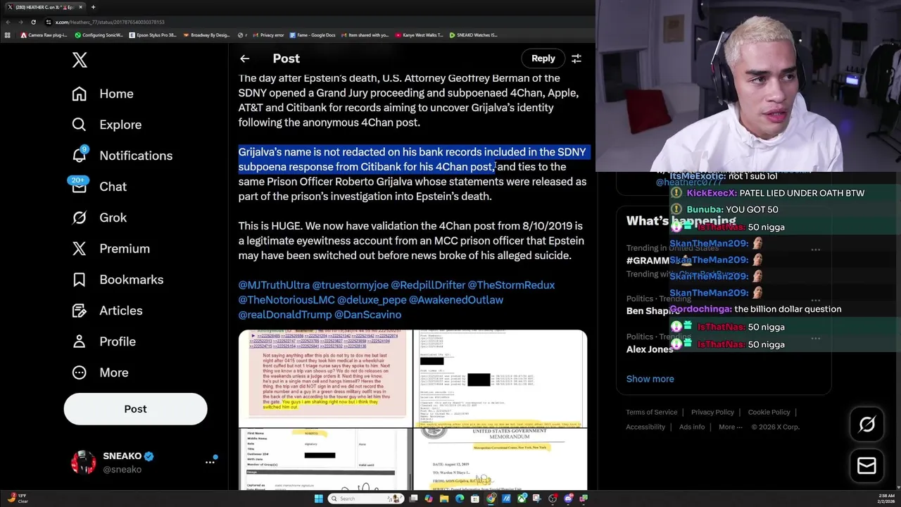
Task: Open the @AwakenedOutlaw mention
Action: (x=456, y=300)
